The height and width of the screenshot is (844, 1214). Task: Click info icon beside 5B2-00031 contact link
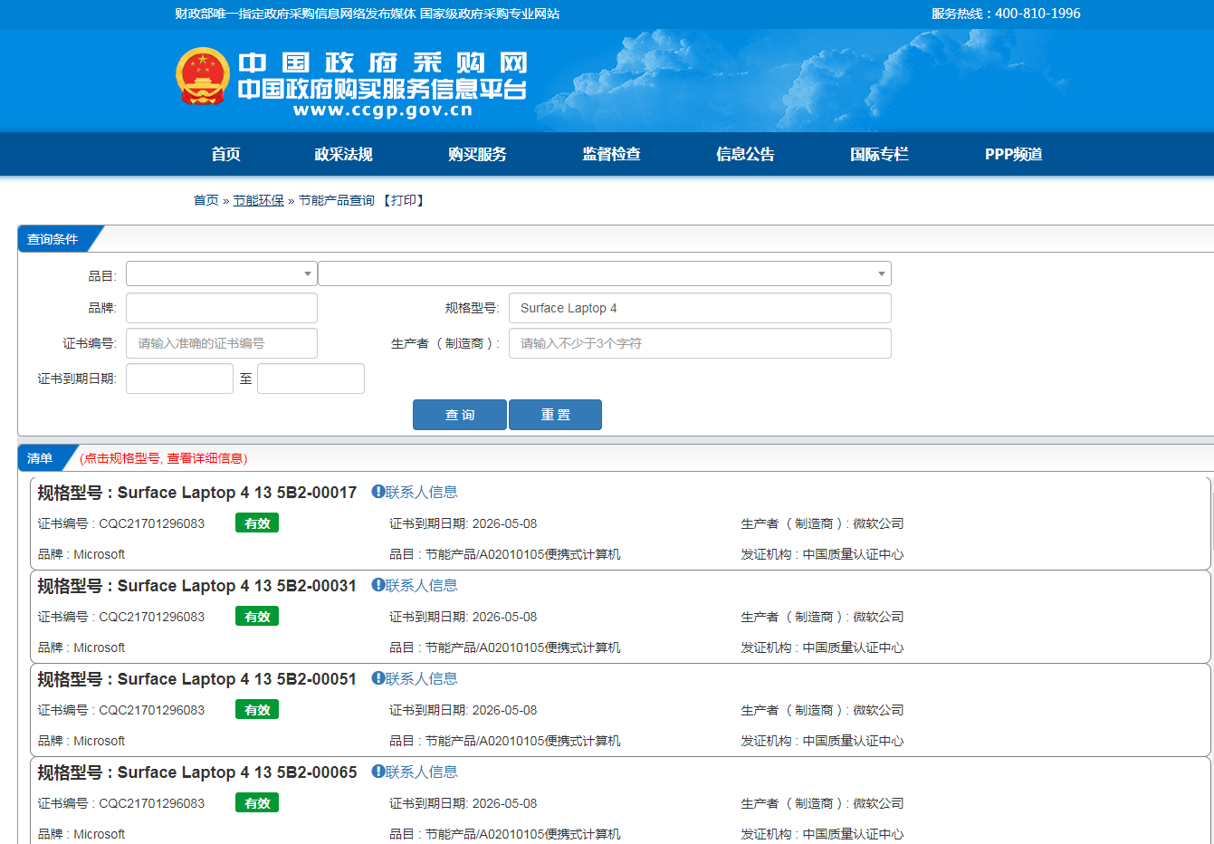(x=378, y=585)
